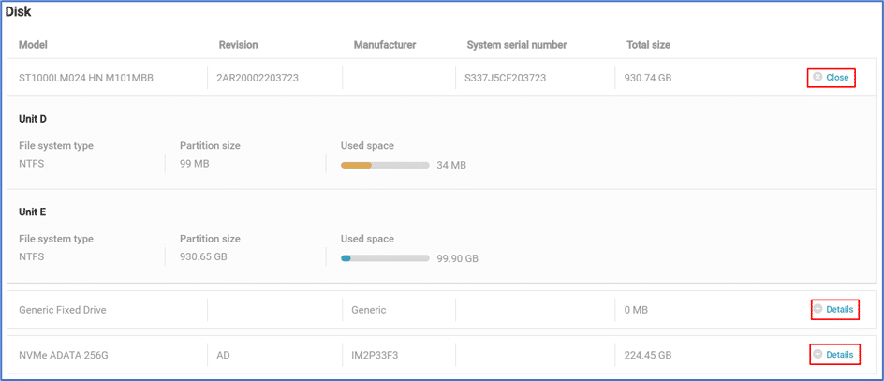Select the ST1000LM024 HN M101MBB model name
This screenshot has width=884, height=381.
(86, 78)
